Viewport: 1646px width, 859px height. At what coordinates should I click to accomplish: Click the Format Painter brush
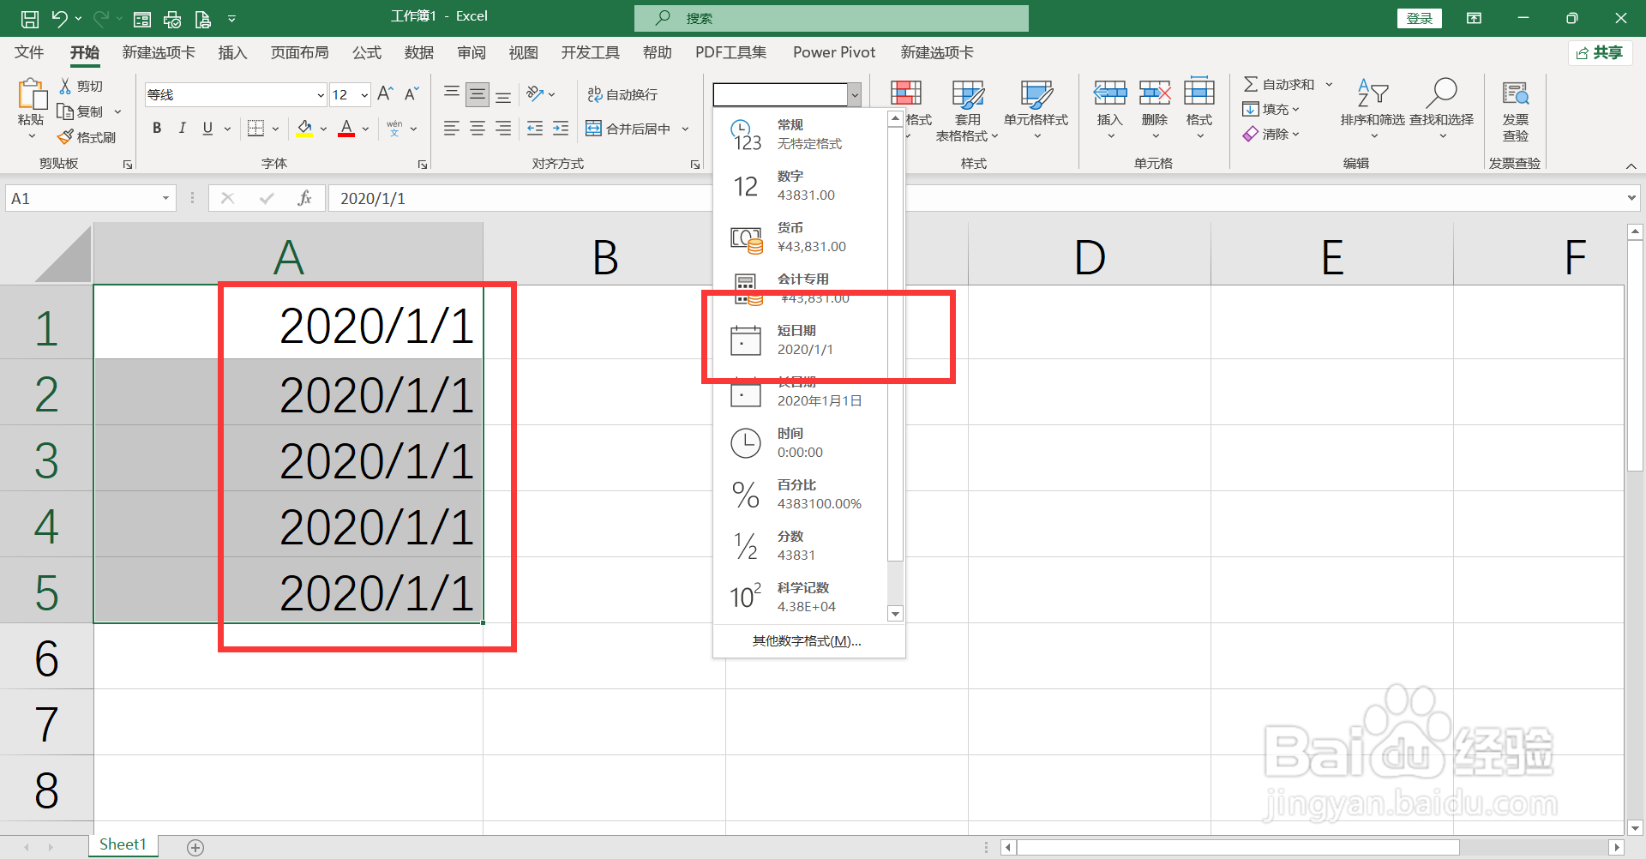87,137
